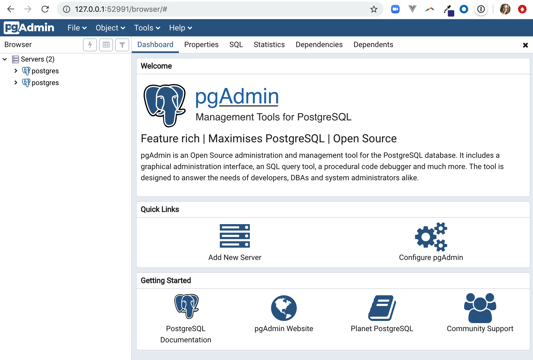
Task: Click the first postgres server elephant icon
Action: pyautogui.click(x=26, y=71)
